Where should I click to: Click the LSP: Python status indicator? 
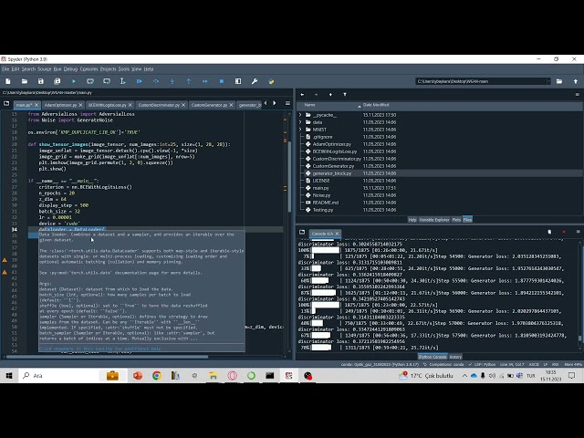(x=482, y=364)
